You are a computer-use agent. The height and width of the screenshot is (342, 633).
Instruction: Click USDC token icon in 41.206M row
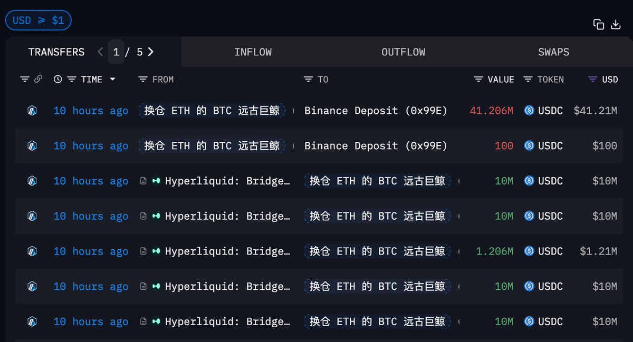point(529,111)
